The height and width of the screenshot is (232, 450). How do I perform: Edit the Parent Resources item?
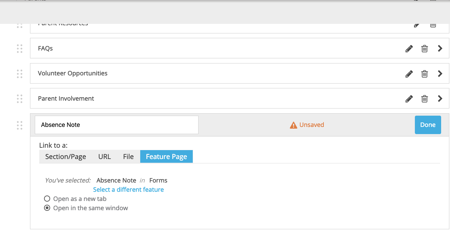click(417, 25)
